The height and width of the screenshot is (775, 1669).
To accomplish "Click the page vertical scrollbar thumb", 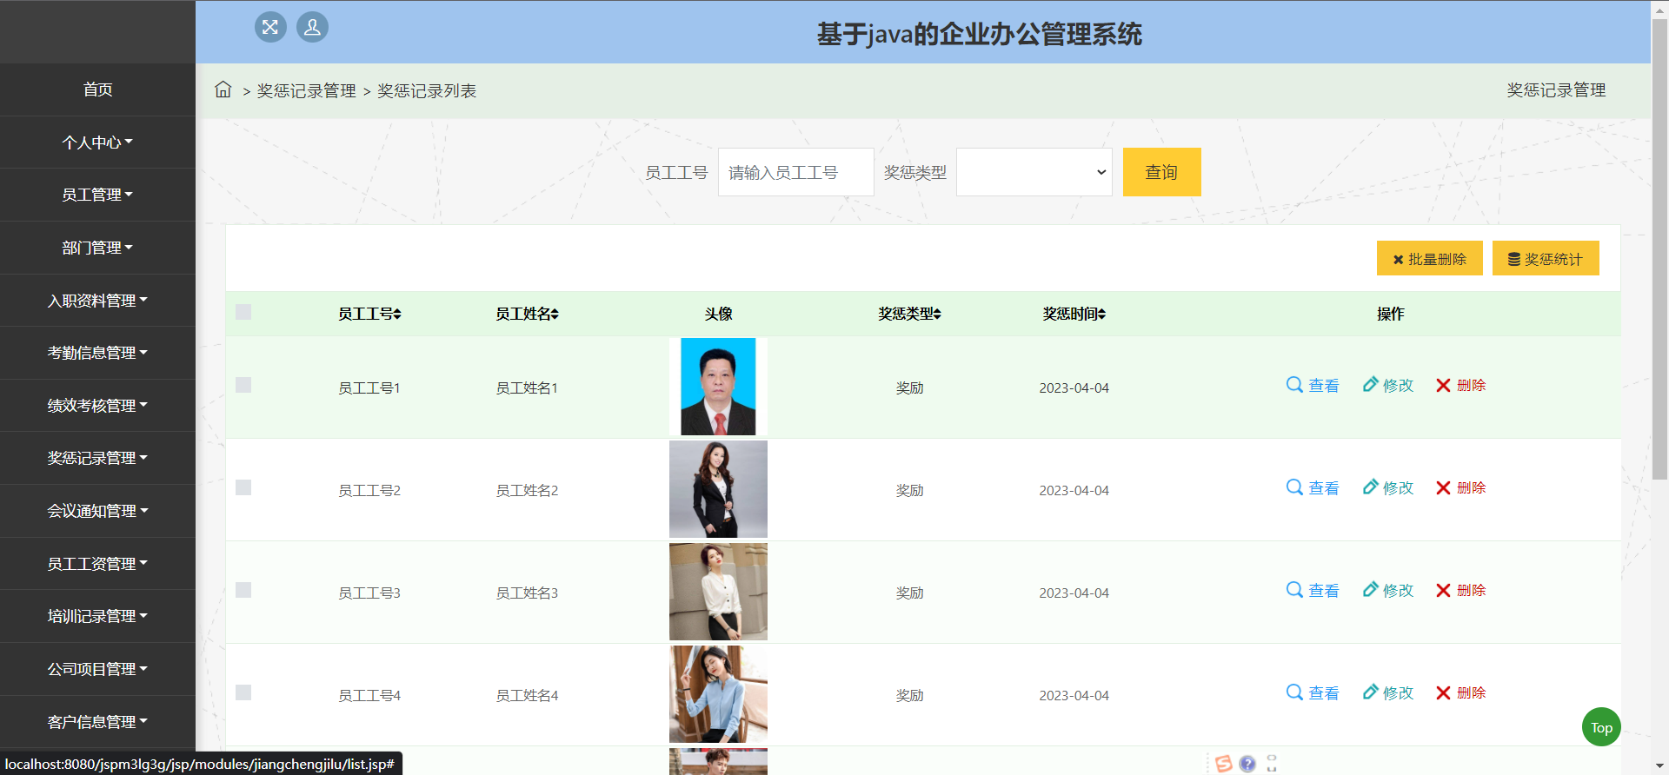I will (1659, 252).
